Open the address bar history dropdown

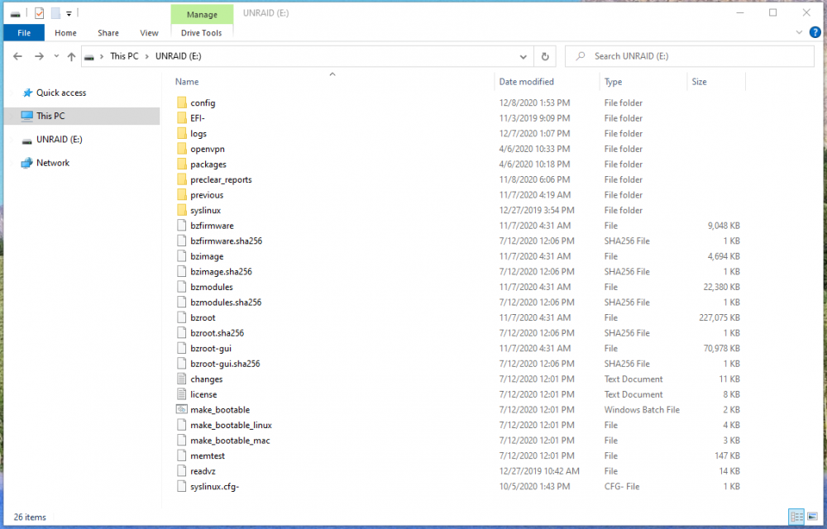coord(523,56)
